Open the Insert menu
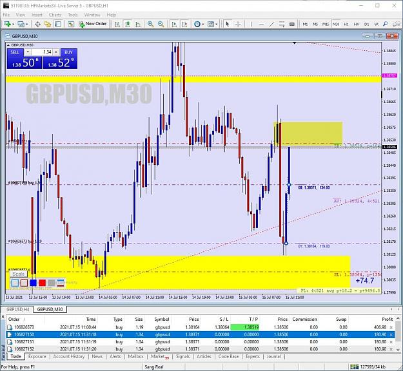 37,15
